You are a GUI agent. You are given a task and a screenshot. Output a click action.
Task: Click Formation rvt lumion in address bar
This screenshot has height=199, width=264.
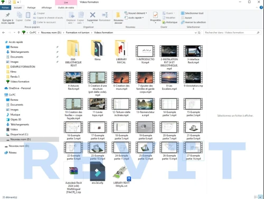click(78, 33)
